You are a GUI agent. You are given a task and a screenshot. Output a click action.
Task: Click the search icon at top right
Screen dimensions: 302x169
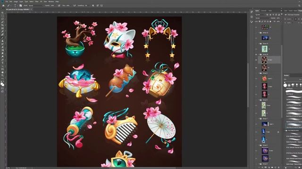click(300, 6)
